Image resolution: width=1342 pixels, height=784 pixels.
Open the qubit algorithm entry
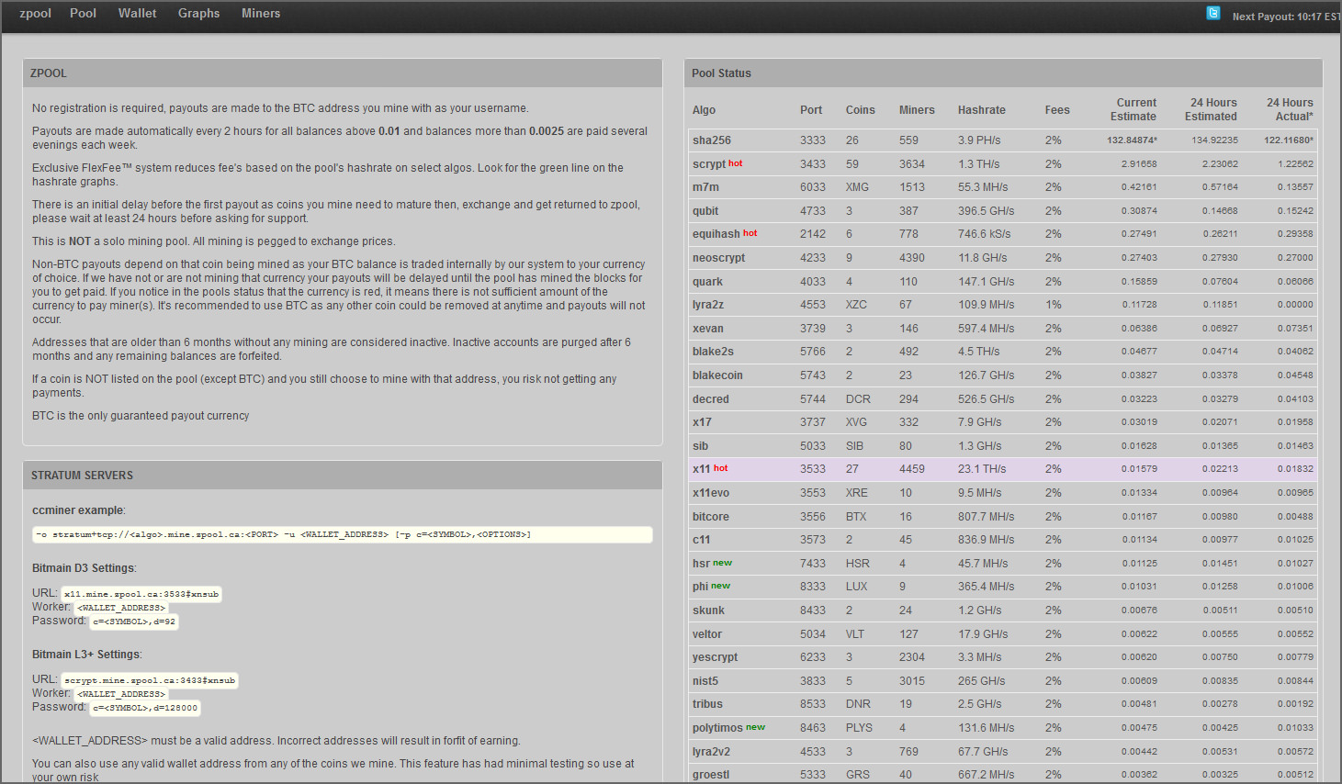[x=705, y=211]
